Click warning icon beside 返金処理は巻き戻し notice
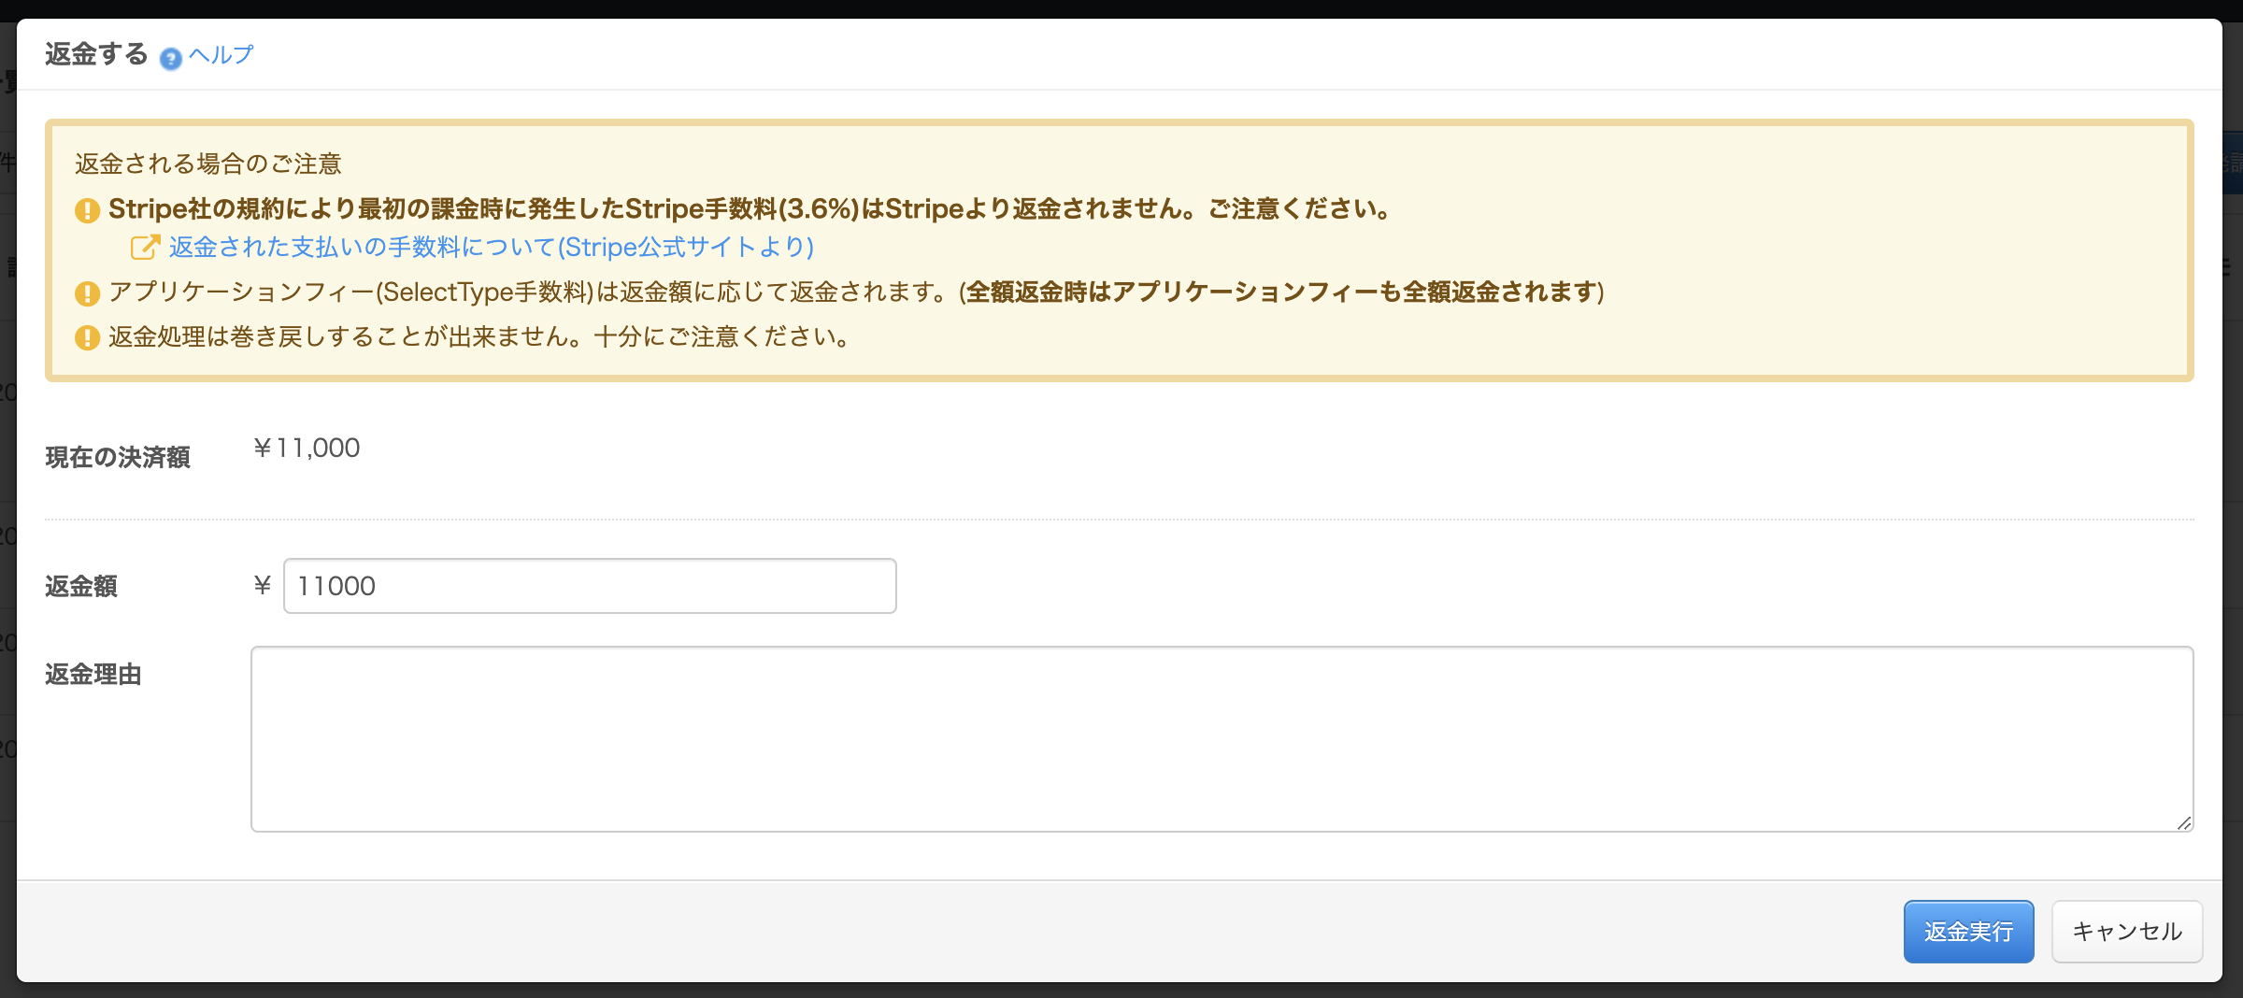The image size is (2243, 998). tap(87, 337)
